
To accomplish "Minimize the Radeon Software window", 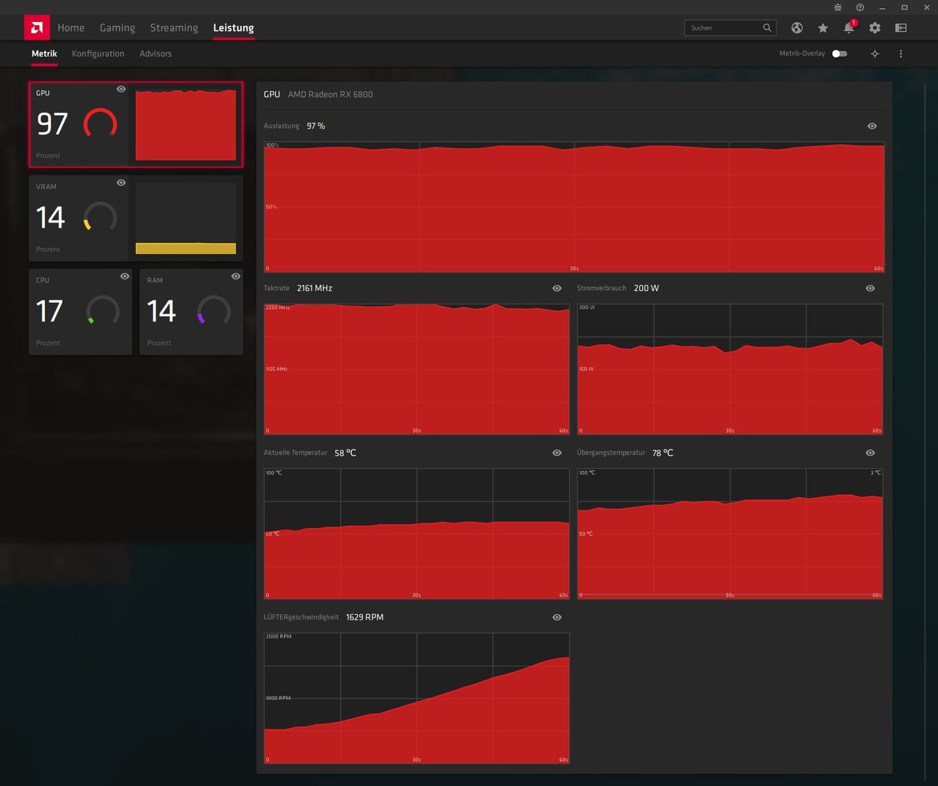I will point(882,7).
